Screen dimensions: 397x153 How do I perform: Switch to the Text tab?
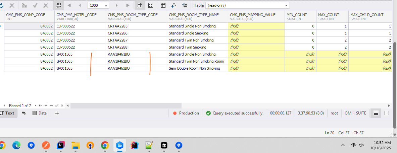point(7,113)
